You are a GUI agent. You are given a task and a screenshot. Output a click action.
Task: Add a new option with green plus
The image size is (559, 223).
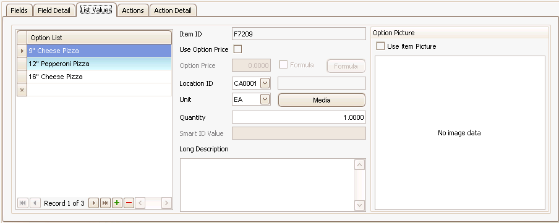pyautogui.click(x=117, y=203)
